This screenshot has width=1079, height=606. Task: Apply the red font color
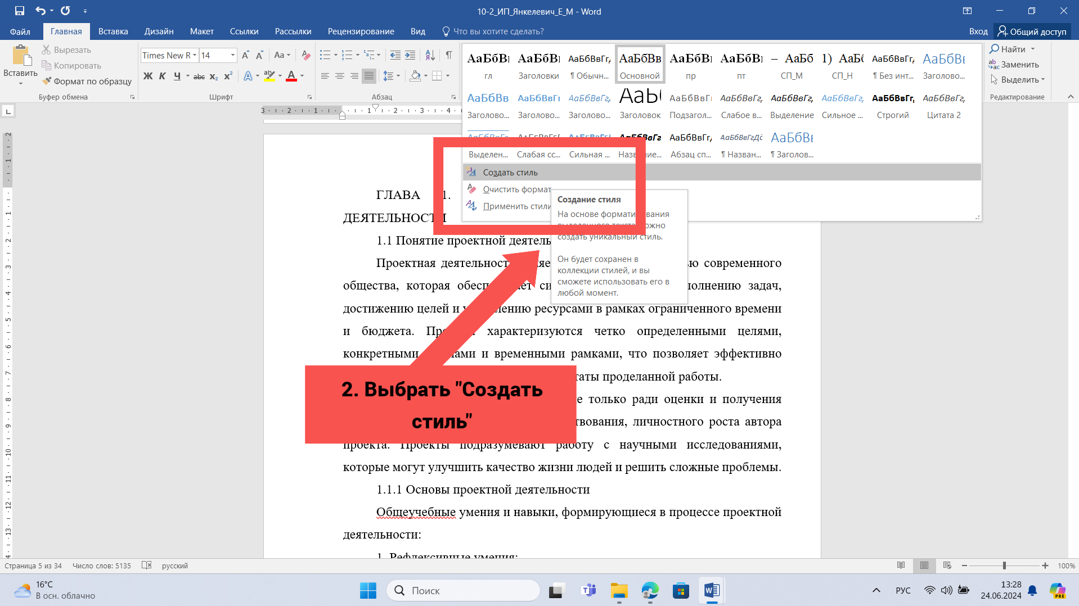[x=291, y=76]
